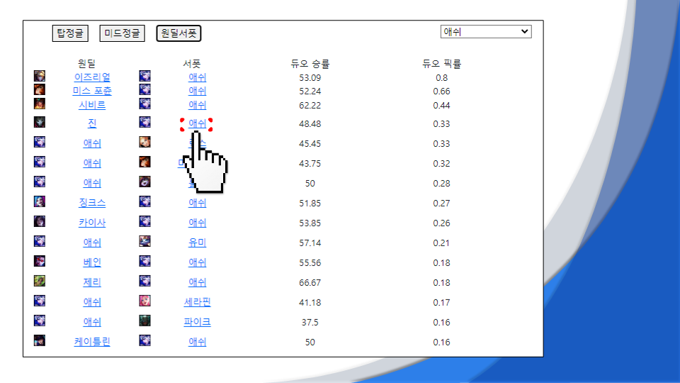The width and height of the screenshot is (680, 383).
Task: Click the support icon in the 케이틀린 row
Action: pyautogui.click(x=144, y=340)
